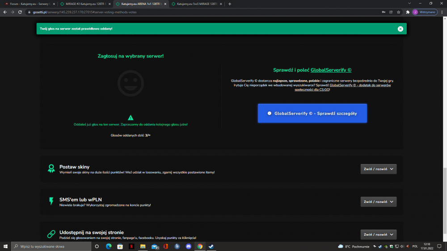Viewport: 447px width, 251px height.
Task: Open Windows notification center
Action: [x=439, y=247]
